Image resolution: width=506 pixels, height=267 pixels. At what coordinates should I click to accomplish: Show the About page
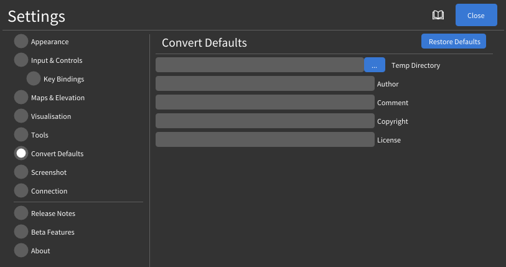pos(21,251)
